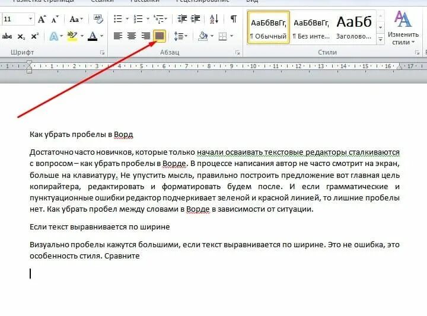Open highlight color dropdown arrow
427x316 pixels.
tap(82, 36)
